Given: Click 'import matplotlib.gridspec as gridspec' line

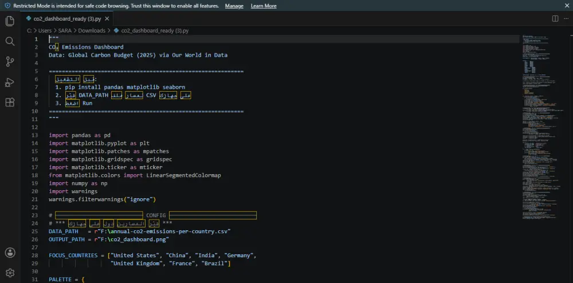Looking at the screenshot, I should [111, 159].
